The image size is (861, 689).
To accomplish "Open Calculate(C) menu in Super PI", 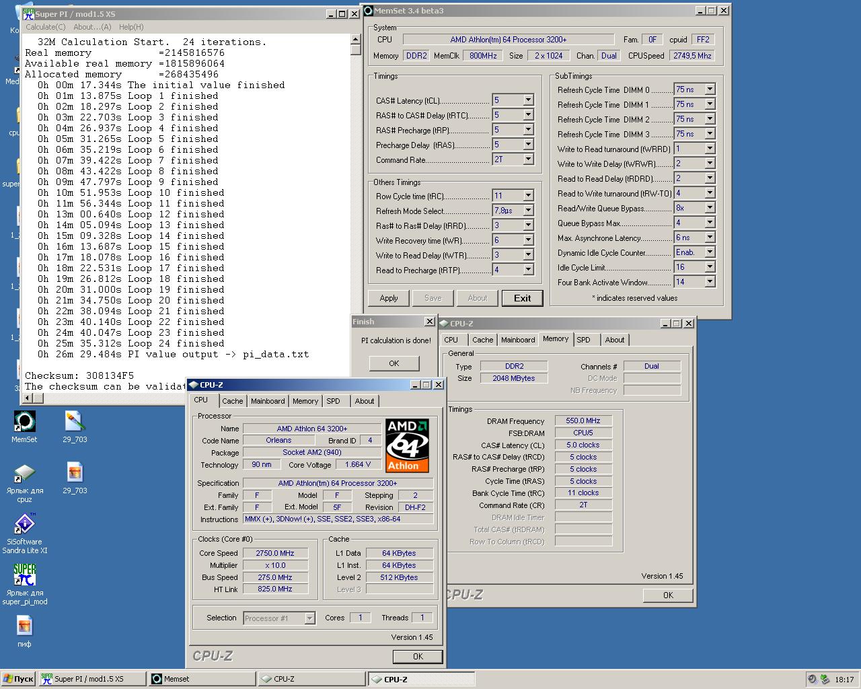I will click(x=46, y=27).
